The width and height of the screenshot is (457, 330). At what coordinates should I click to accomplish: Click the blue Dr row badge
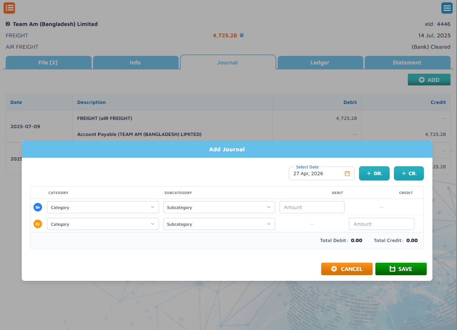(x=38, y=207)
